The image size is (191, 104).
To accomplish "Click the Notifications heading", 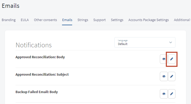I will [x=34, y=45].
